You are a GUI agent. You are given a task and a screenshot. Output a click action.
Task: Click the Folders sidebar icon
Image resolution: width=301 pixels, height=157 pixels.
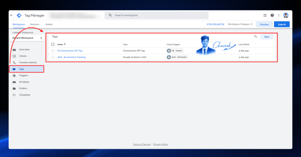click(x=14, y=88)
